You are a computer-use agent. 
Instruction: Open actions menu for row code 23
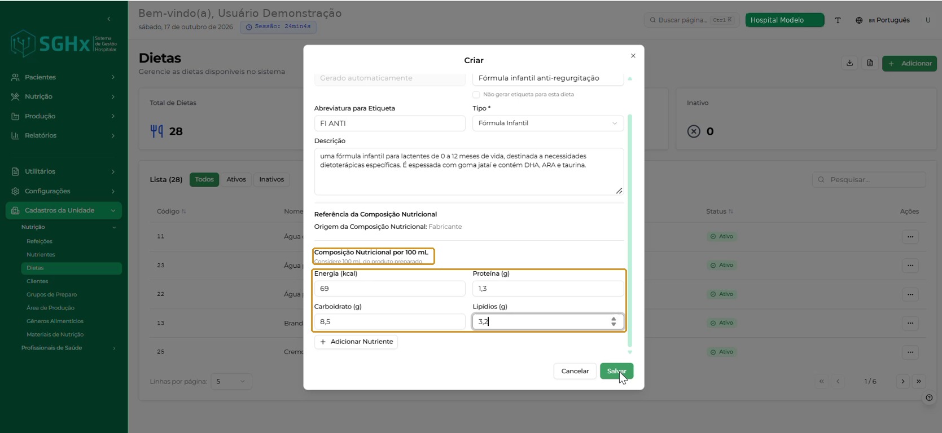tap(910, 266)
